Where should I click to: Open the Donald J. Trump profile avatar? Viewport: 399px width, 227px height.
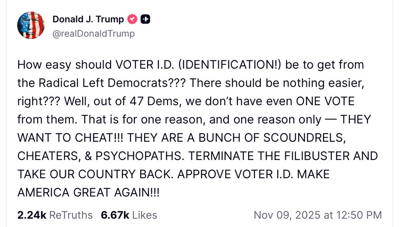31,25
